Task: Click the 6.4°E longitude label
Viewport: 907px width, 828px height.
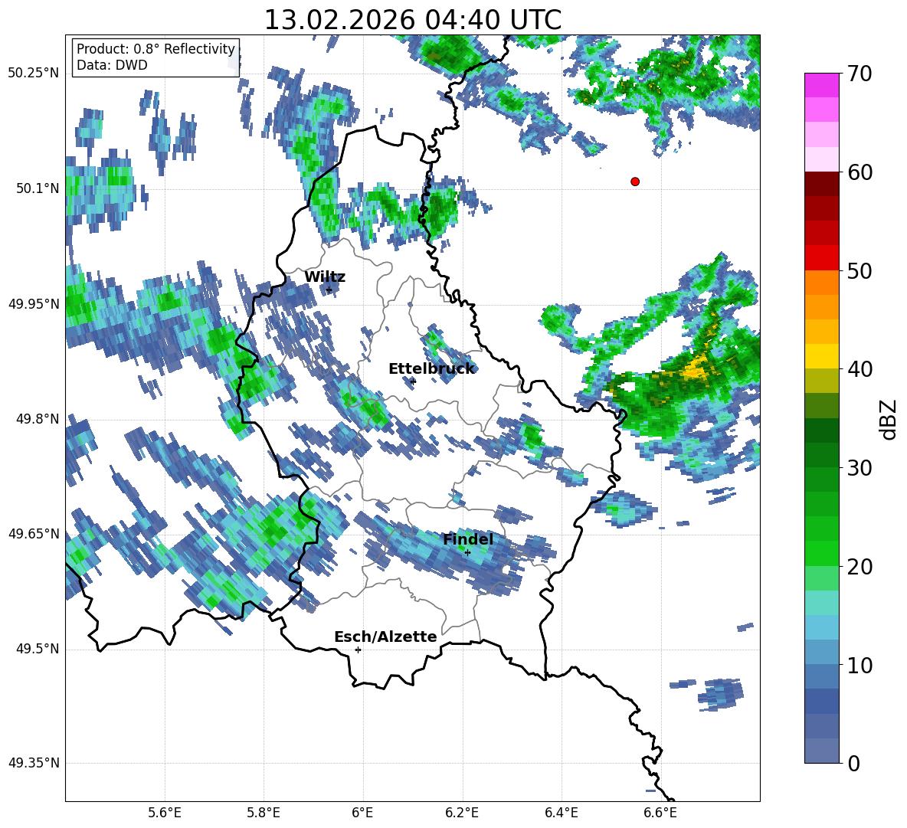Action: (x=562, y=813)
